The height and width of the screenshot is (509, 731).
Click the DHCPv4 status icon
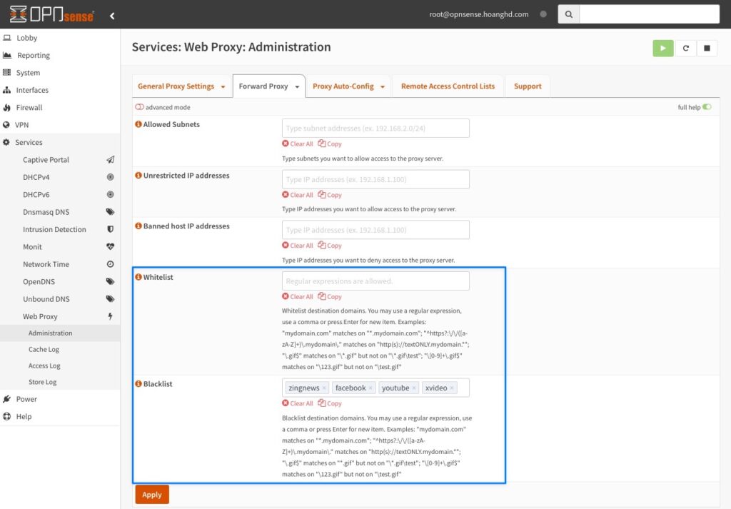110,177
